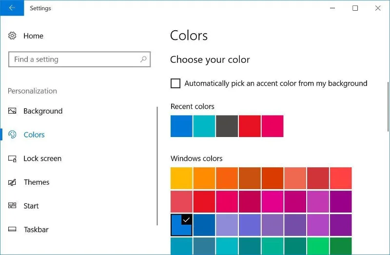Pick the red recent color swatch
Image resolution: width=390 pixels, height=255 pixels.
tap(250, 126)
